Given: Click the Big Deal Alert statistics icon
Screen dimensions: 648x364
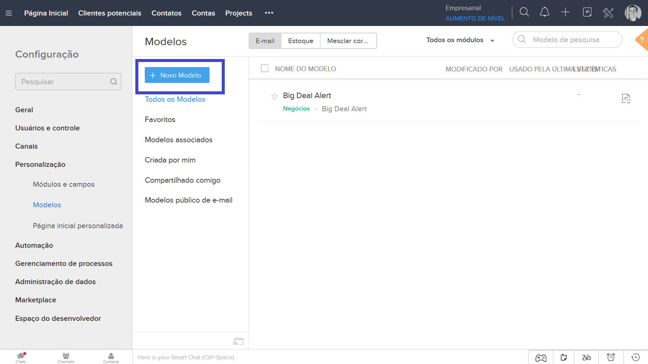Looking at the screenshot, I should [x=626, y=98].
